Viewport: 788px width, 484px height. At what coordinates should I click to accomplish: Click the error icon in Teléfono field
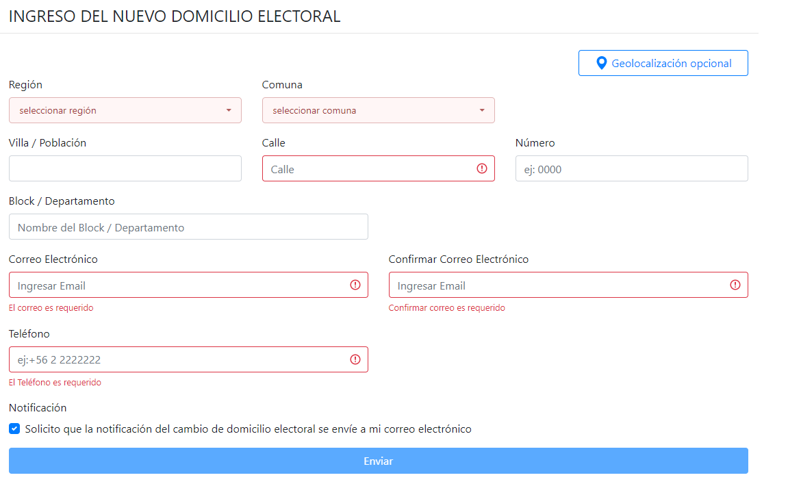point(355,359)
